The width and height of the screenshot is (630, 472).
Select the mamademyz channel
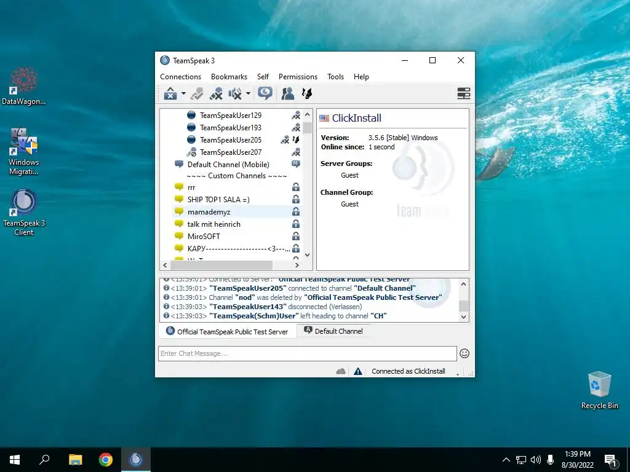[x=209, y=212]
